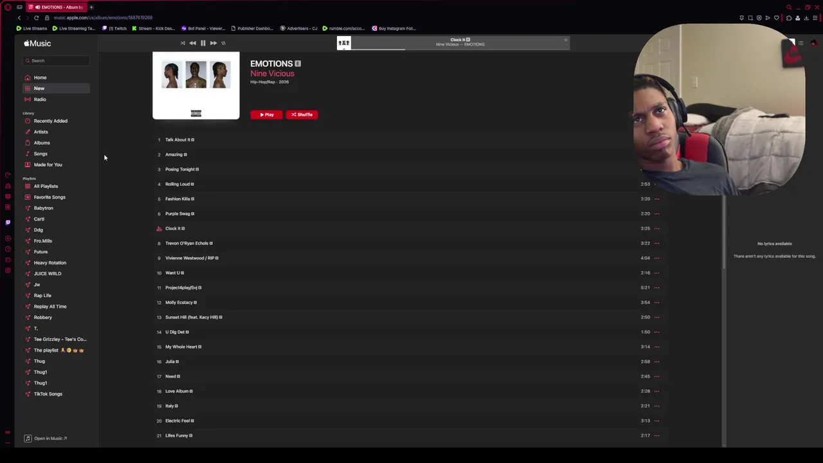Click the red Shuffle album button
This screenshot has width=823, height=463.
click(302, 114)
